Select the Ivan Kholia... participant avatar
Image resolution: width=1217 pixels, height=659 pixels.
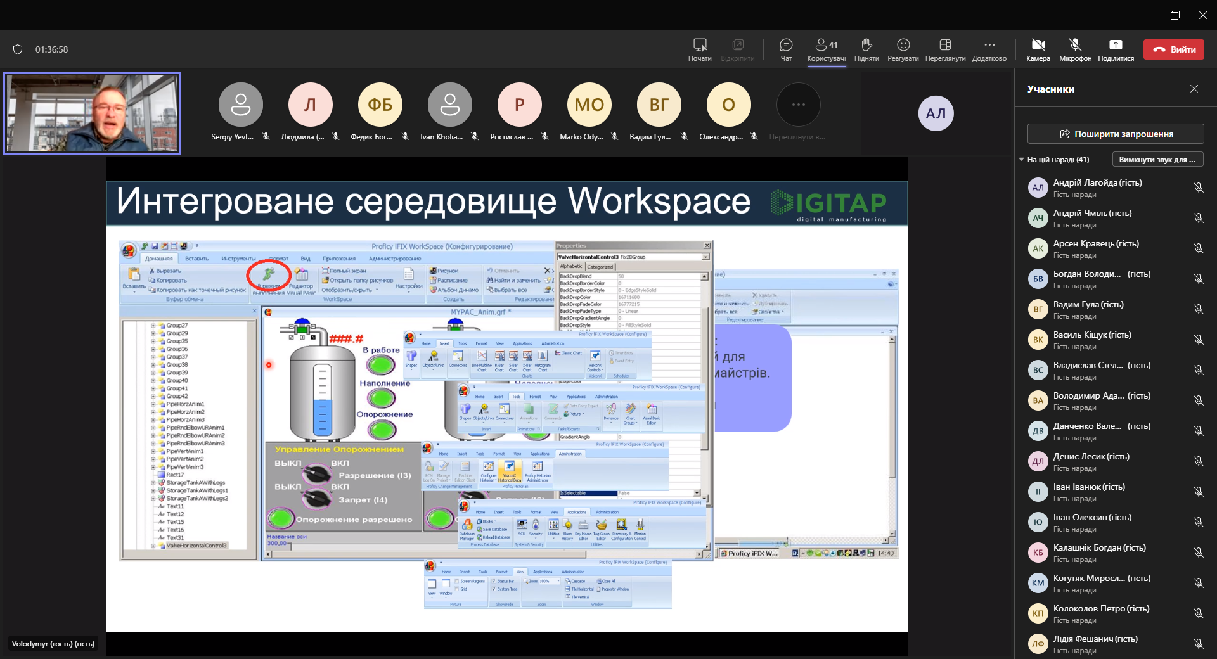pos(450,105)
